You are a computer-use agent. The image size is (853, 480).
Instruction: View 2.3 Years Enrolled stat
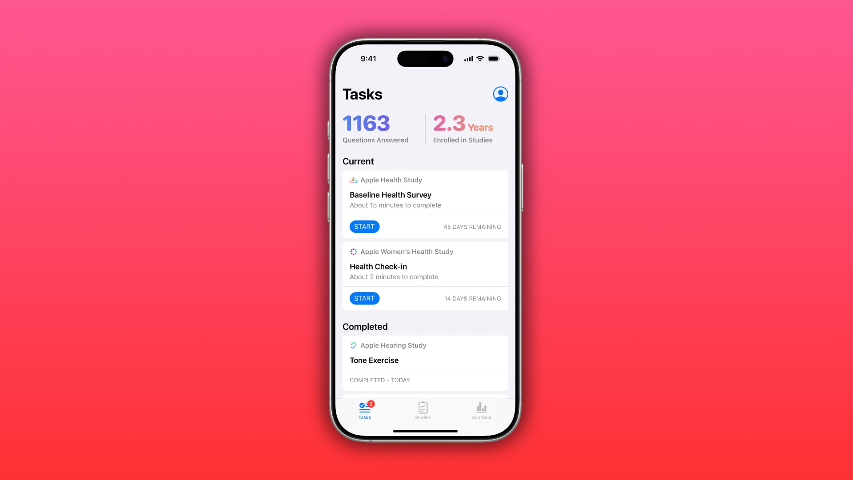pyautogui.click(x=463, y=128)
